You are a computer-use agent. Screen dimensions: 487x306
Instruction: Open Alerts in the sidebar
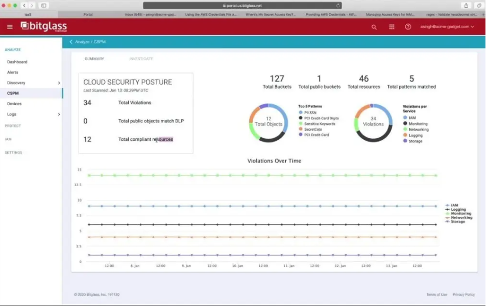click(12, 72)
